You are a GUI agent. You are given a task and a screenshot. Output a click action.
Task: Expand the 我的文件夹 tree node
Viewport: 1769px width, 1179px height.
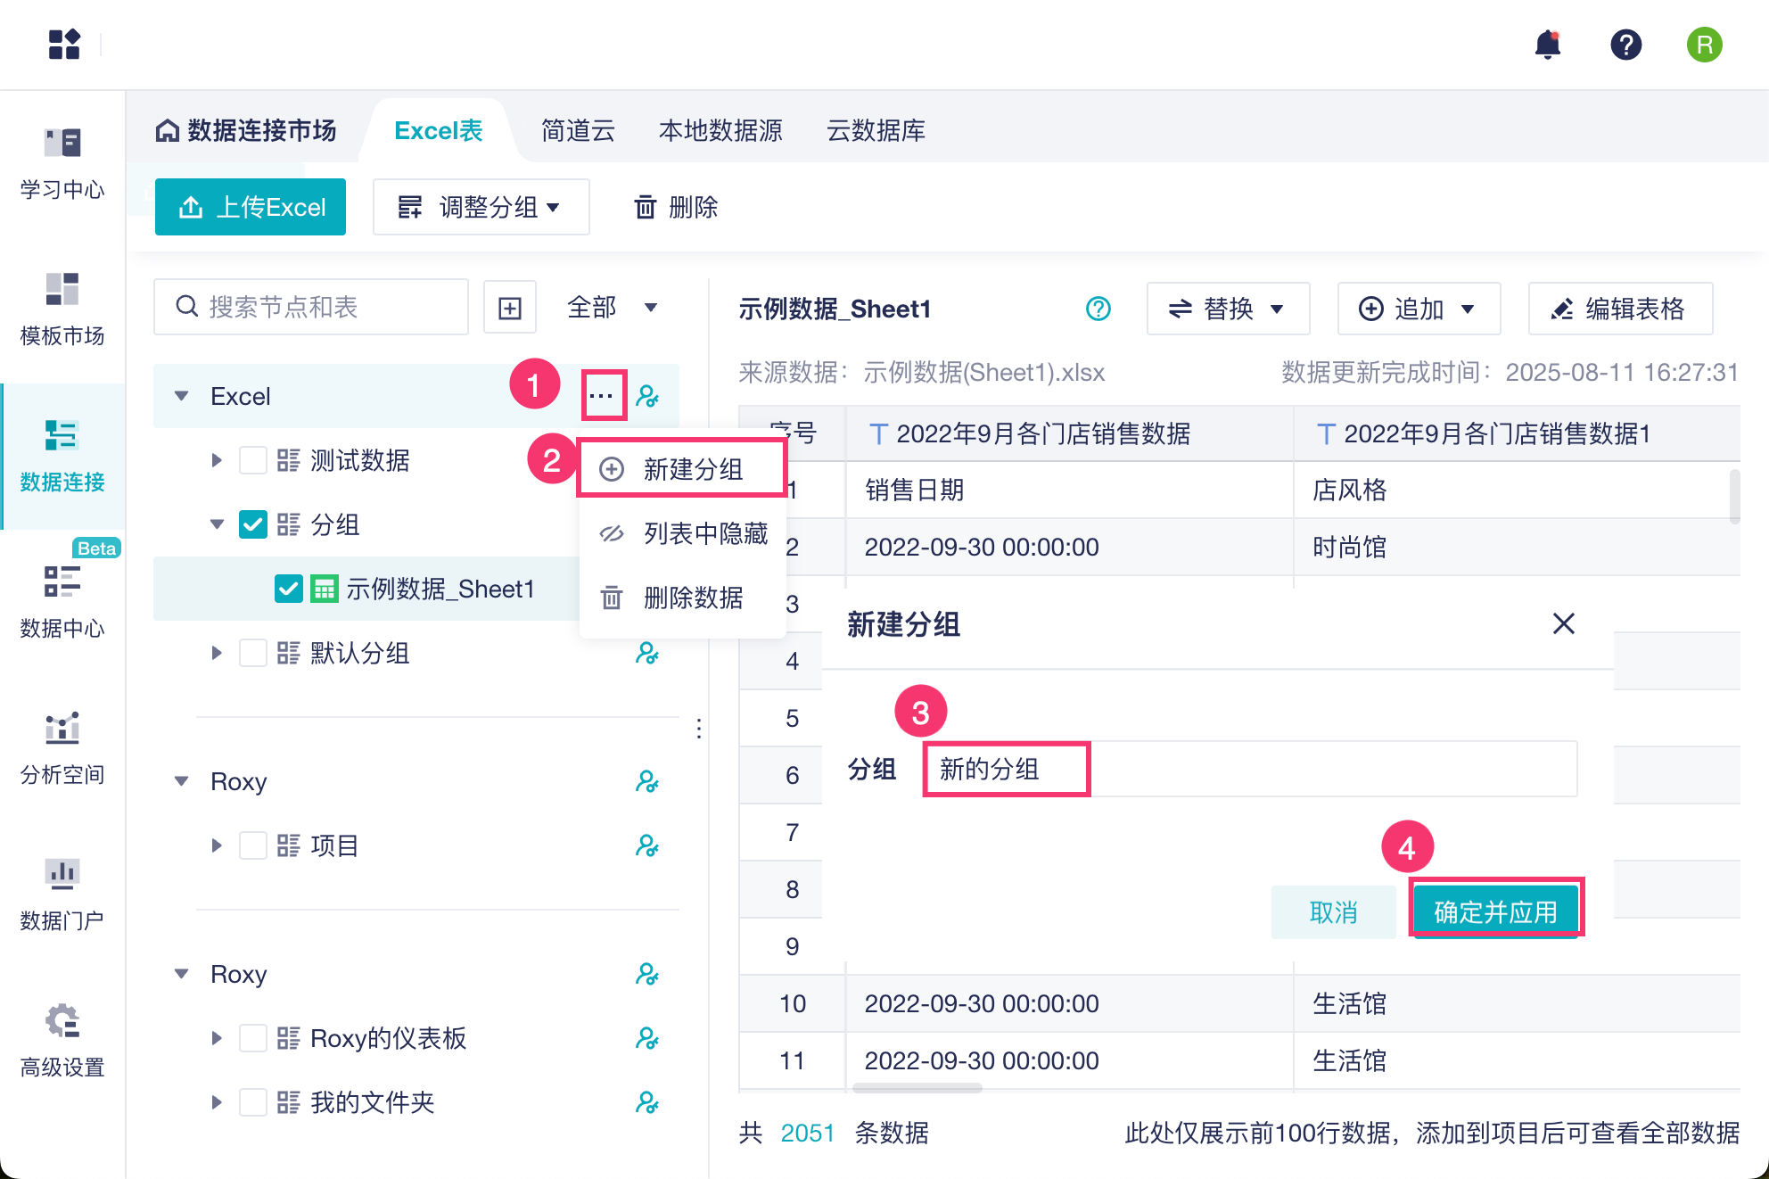[x=217, y=1103]
